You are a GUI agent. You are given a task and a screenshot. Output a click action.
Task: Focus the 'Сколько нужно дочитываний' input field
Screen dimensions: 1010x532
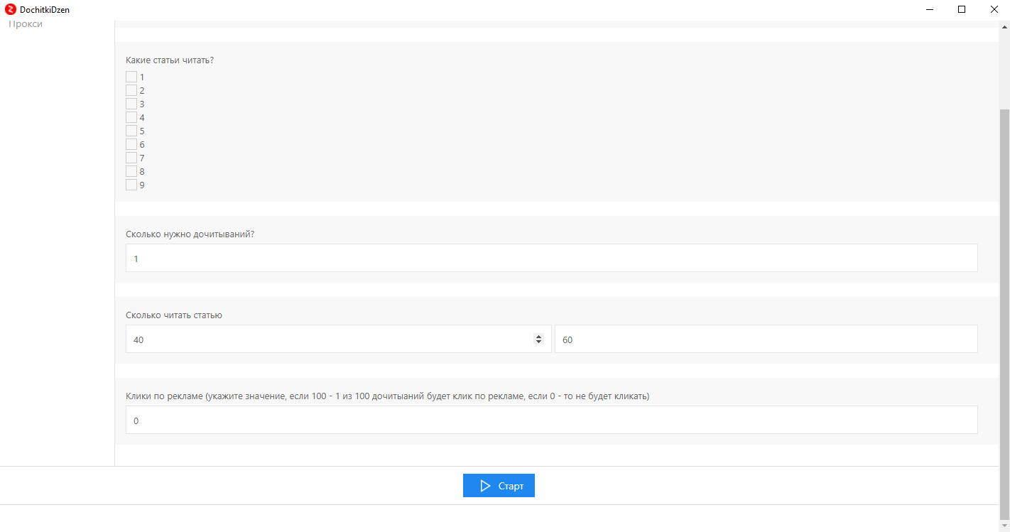tap(551, 259)
